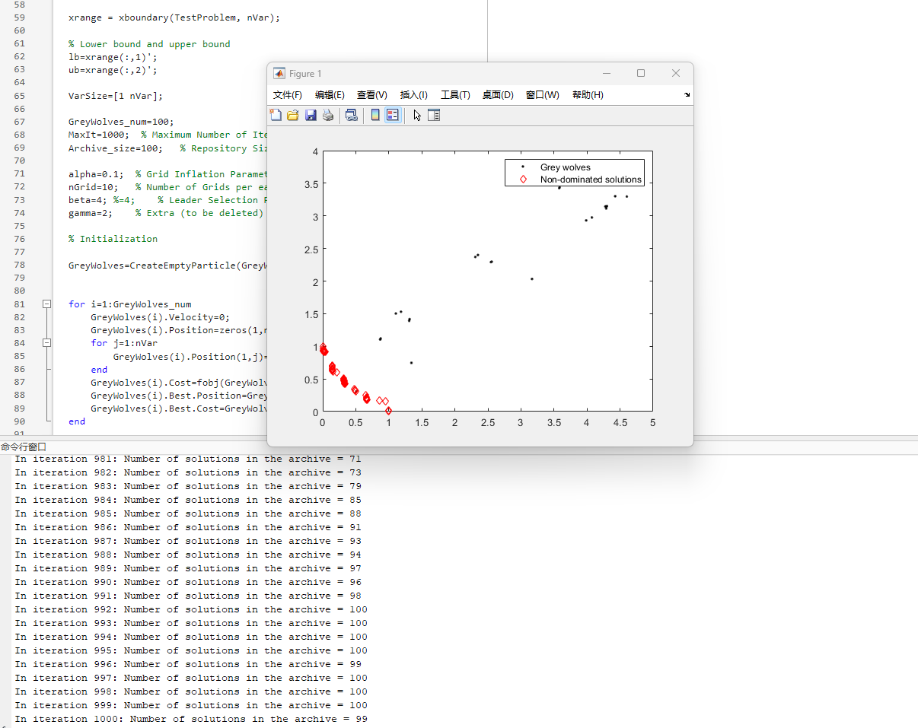Toggle the Insert Colorbar toolbar button

click(x=375, y=115)
